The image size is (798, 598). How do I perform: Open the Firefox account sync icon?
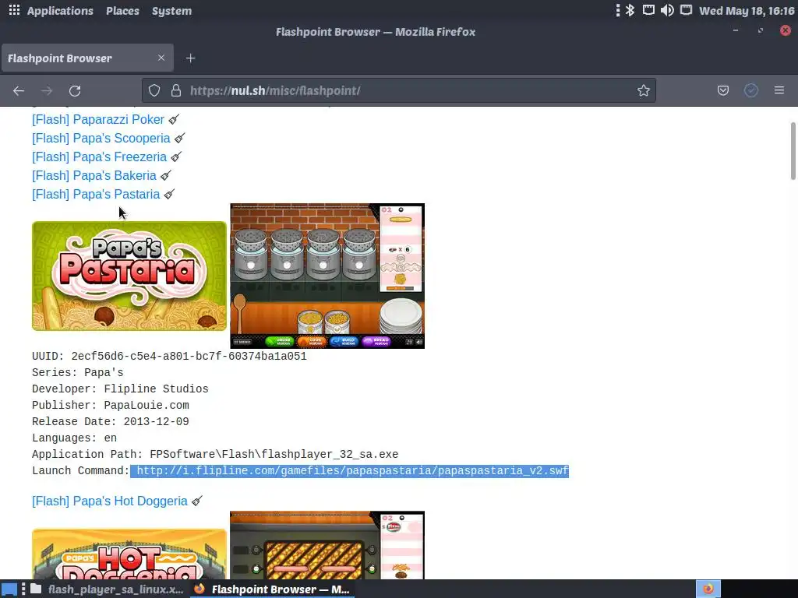pyautogui.click(x=751, y=90)
